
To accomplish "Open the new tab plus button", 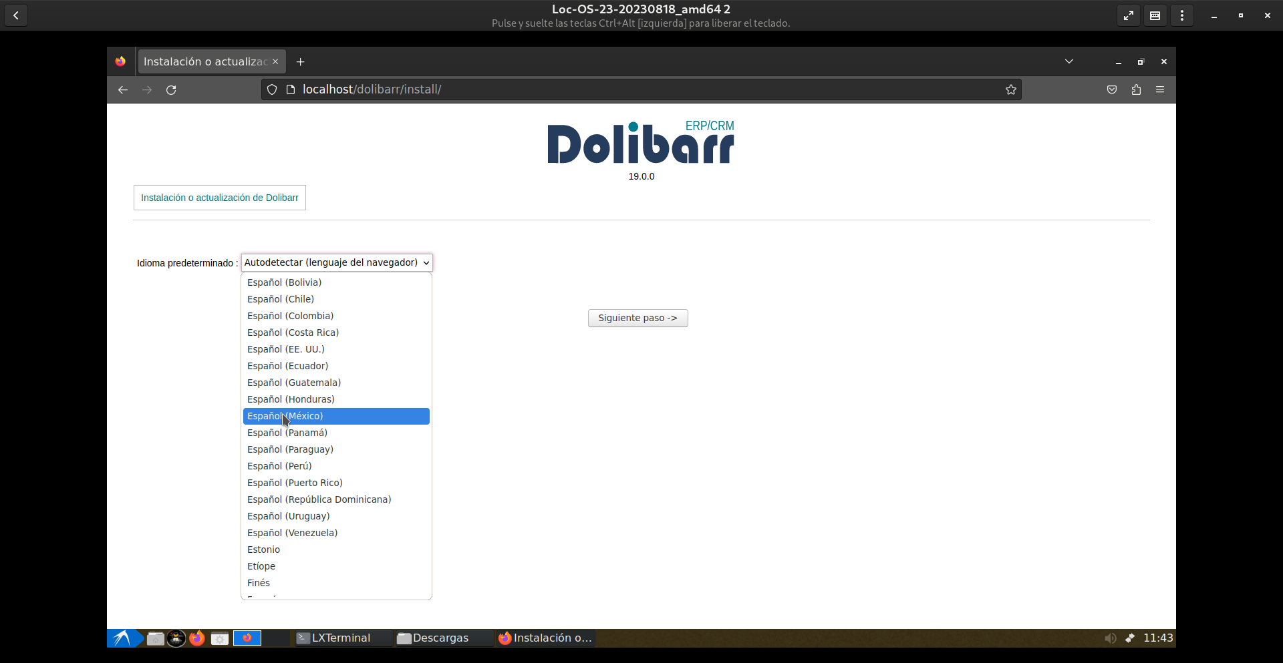I will click(x=301, y=61).
